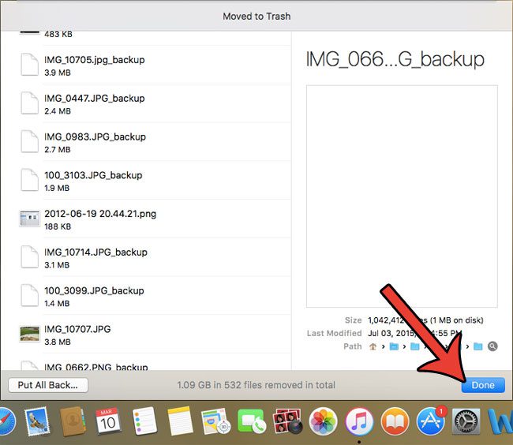The image size is (513, 445).
Task: Click the photo thumbnail of IMG_10707.JPG
Action: [x=29, y=334]
